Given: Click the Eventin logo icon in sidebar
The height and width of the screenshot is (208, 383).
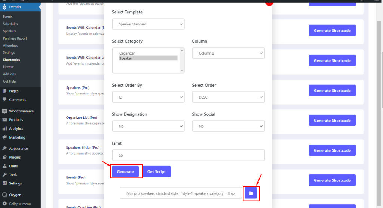Looking at the screenshot, I should click(4, 7).
